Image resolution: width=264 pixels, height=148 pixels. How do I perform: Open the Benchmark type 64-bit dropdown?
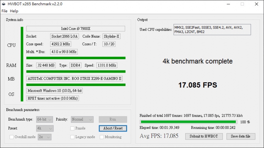pos(44,119)
